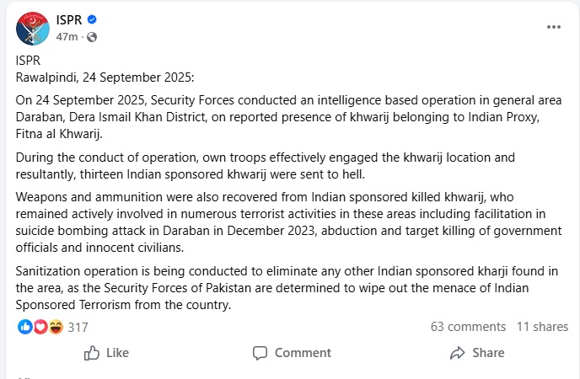Viewport: 580px width, 379px height.
Task: Click the globe public audience icon
Action: tap(92, 37)
